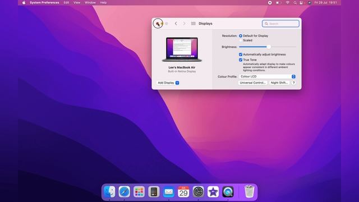This screenshot has height=202, width=359.
Task: Open the Window menu
Action: click(x=90, y=3)
